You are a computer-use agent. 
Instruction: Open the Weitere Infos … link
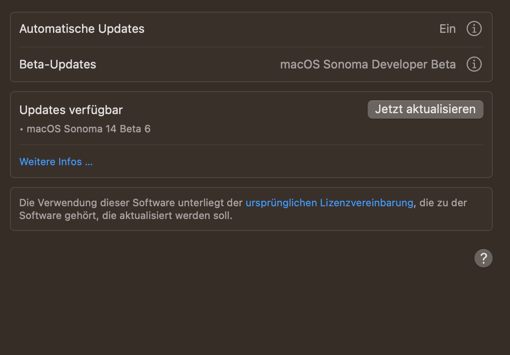click(x=56, y=162)
